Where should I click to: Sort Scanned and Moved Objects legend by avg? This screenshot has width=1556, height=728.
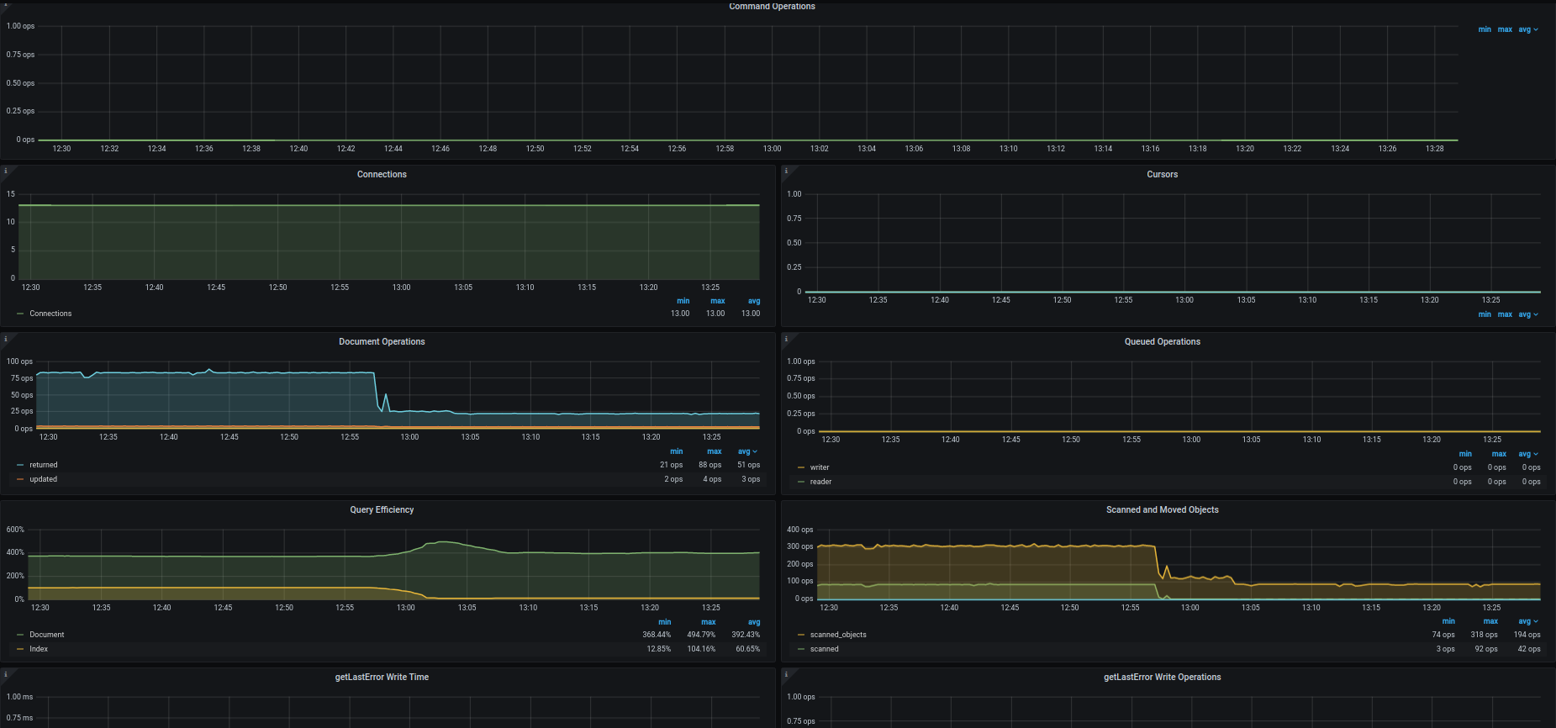pos(1527,621)
